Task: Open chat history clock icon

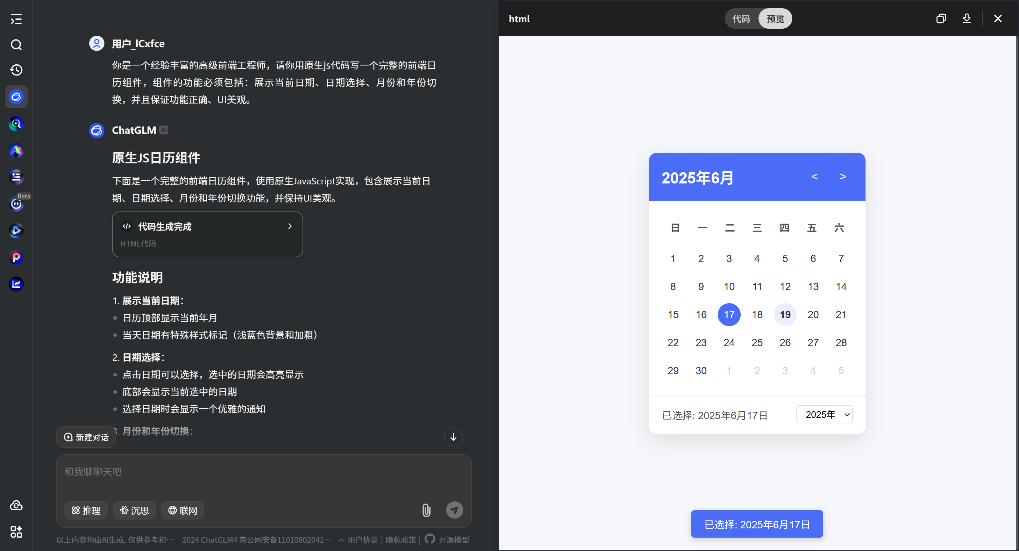Action: 16,70
